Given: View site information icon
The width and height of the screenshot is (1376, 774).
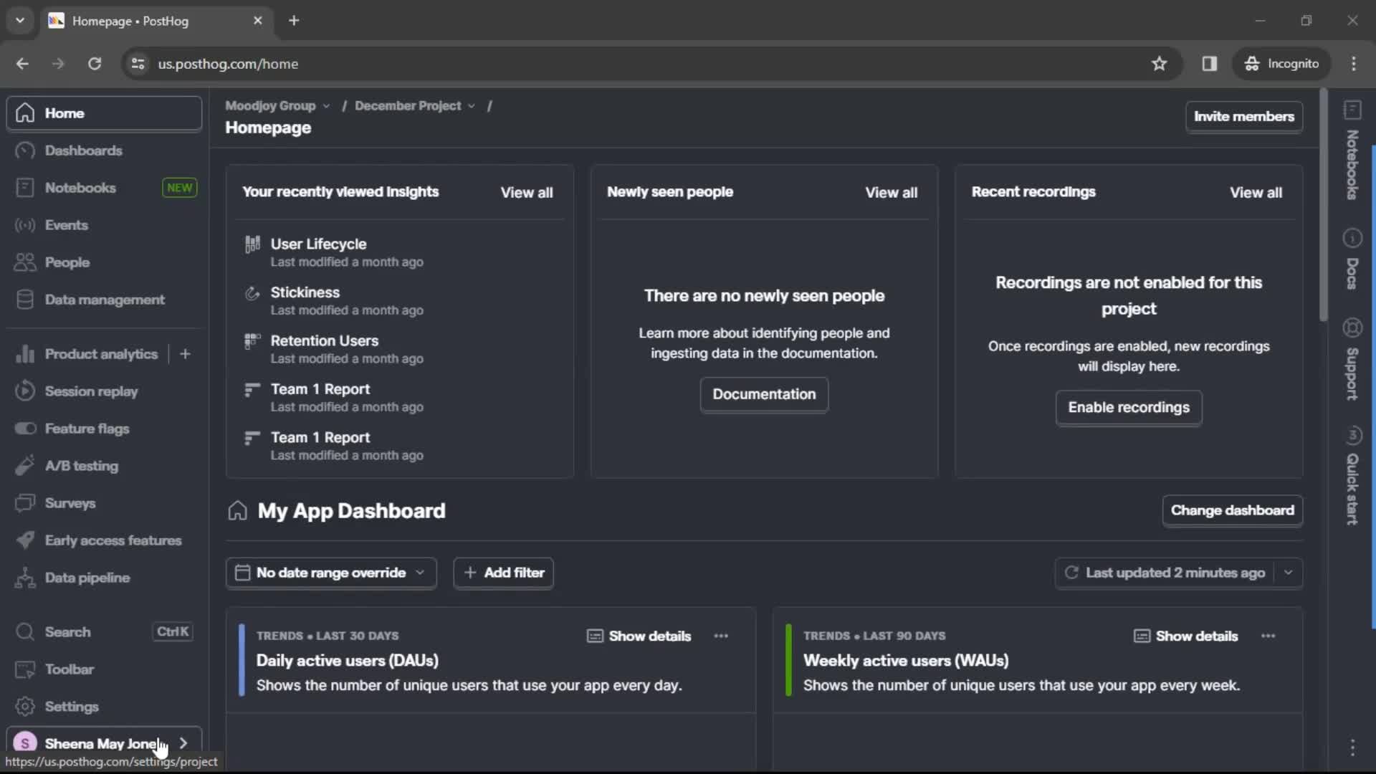Looking at the screenshot, I should (138, 64).
